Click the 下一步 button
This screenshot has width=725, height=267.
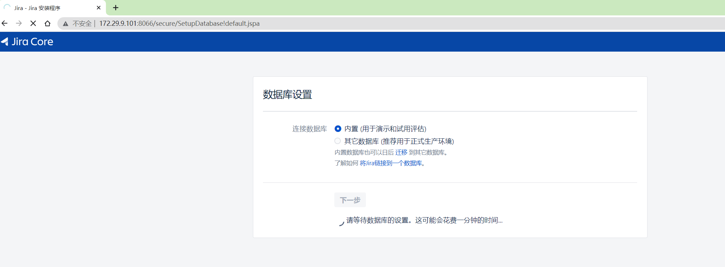coord(350,200)
